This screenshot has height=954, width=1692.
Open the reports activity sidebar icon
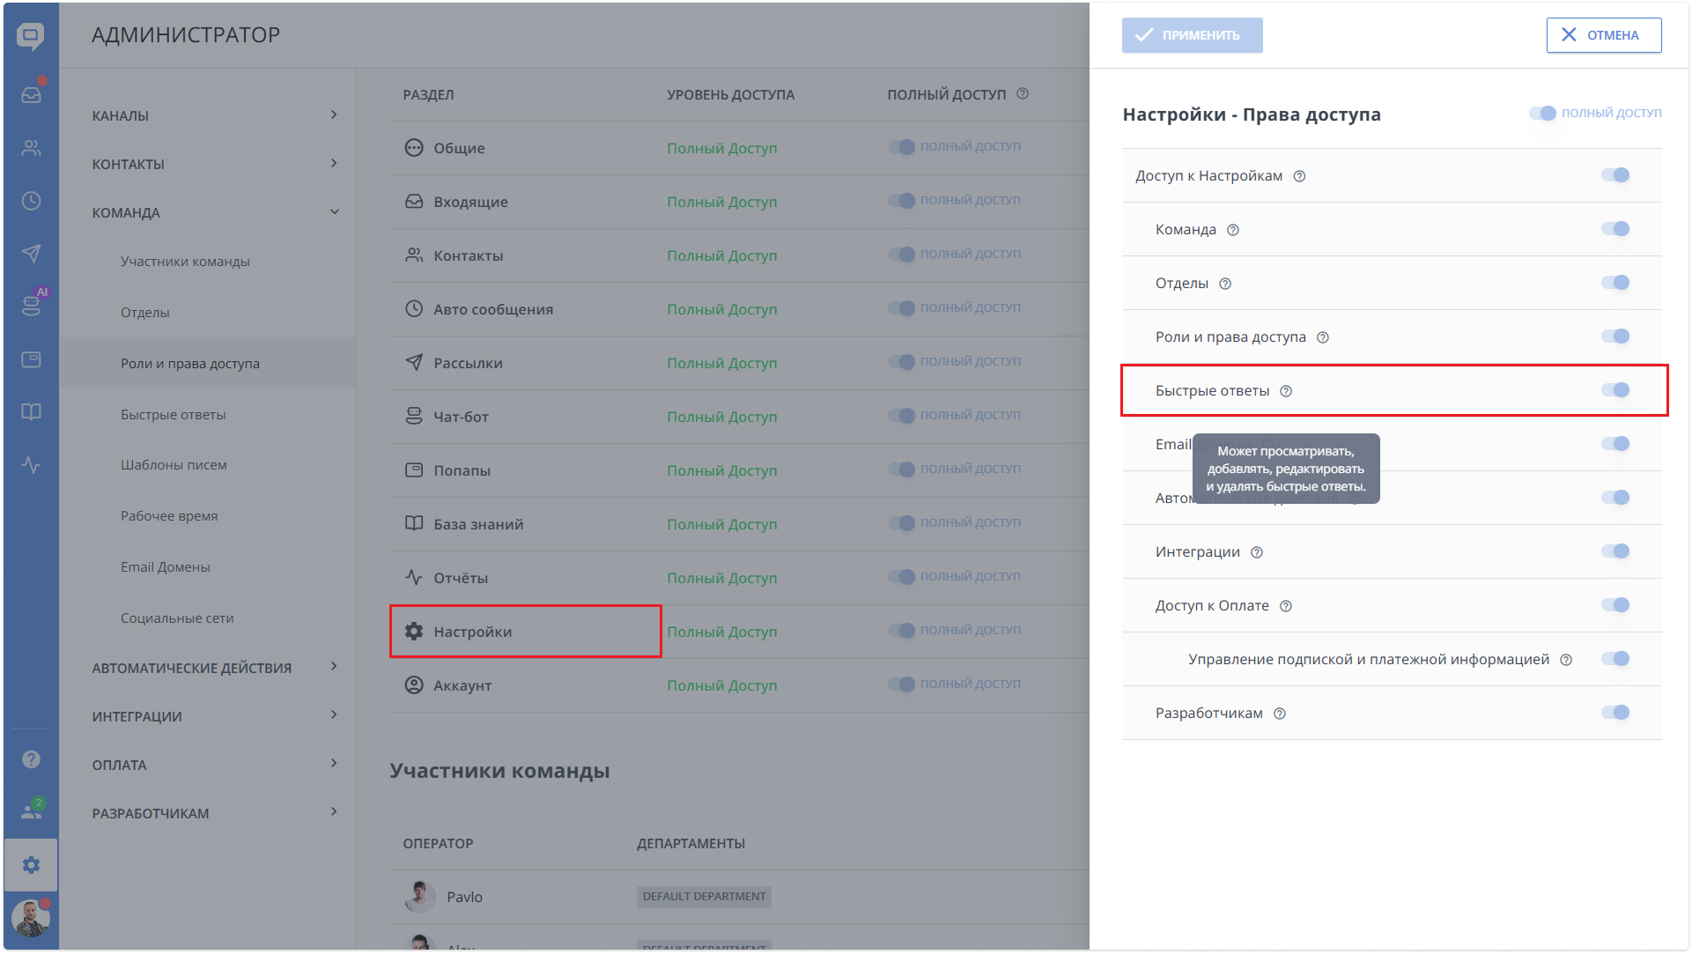[31, 465]
